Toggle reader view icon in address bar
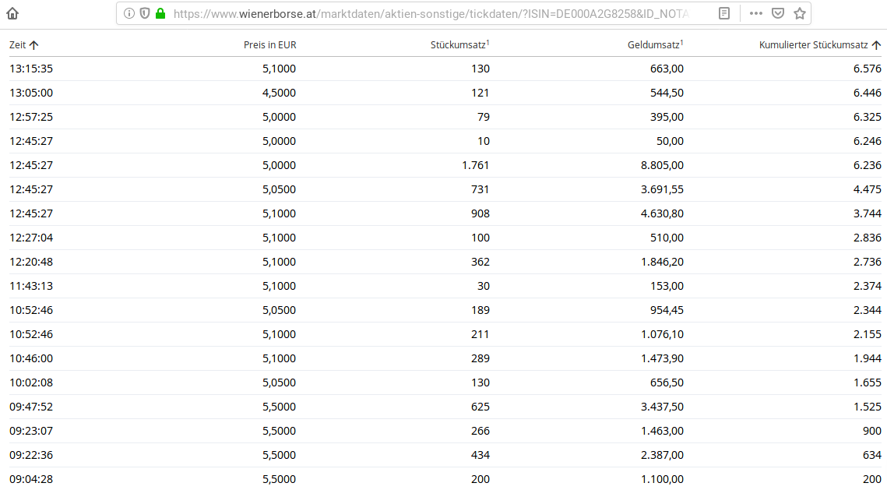Screen dimensions: 887x490 [x=724, y=13]
